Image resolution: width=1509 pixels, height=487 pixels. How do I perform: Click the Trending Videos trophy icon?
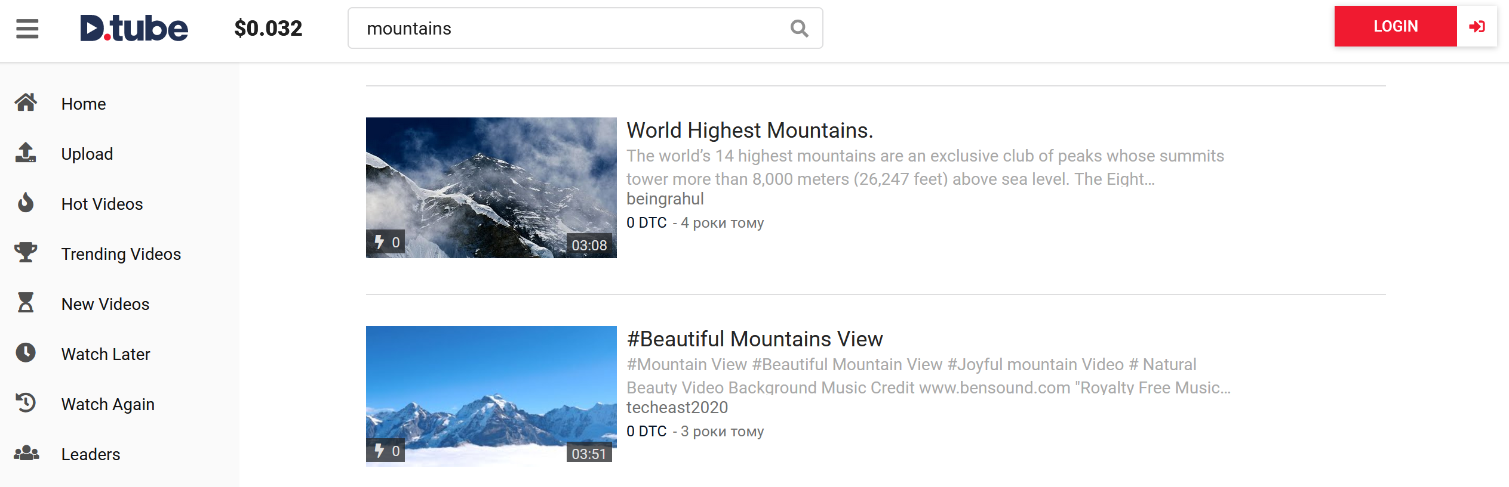point(26,253)
